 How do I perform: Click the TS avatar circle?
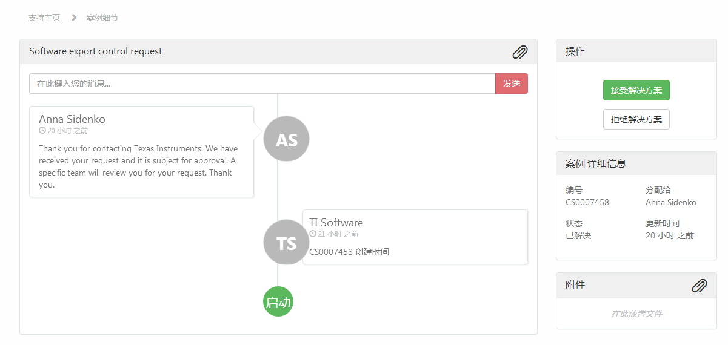tap(286, 243)
